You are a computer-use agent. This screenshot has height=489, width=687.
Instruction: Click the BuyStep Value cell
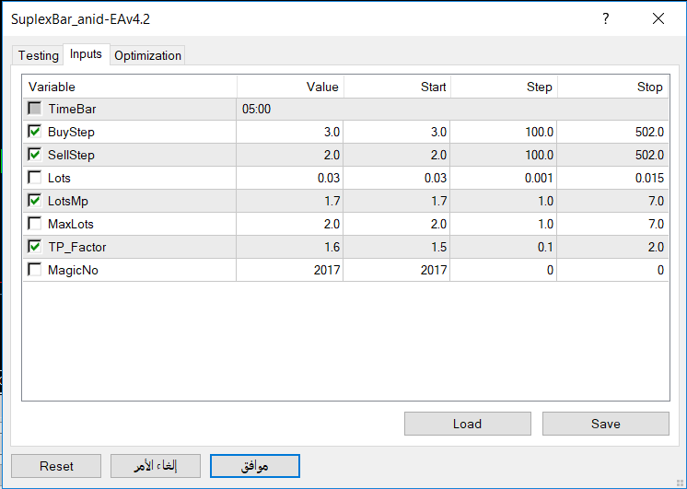click(290, 132)
